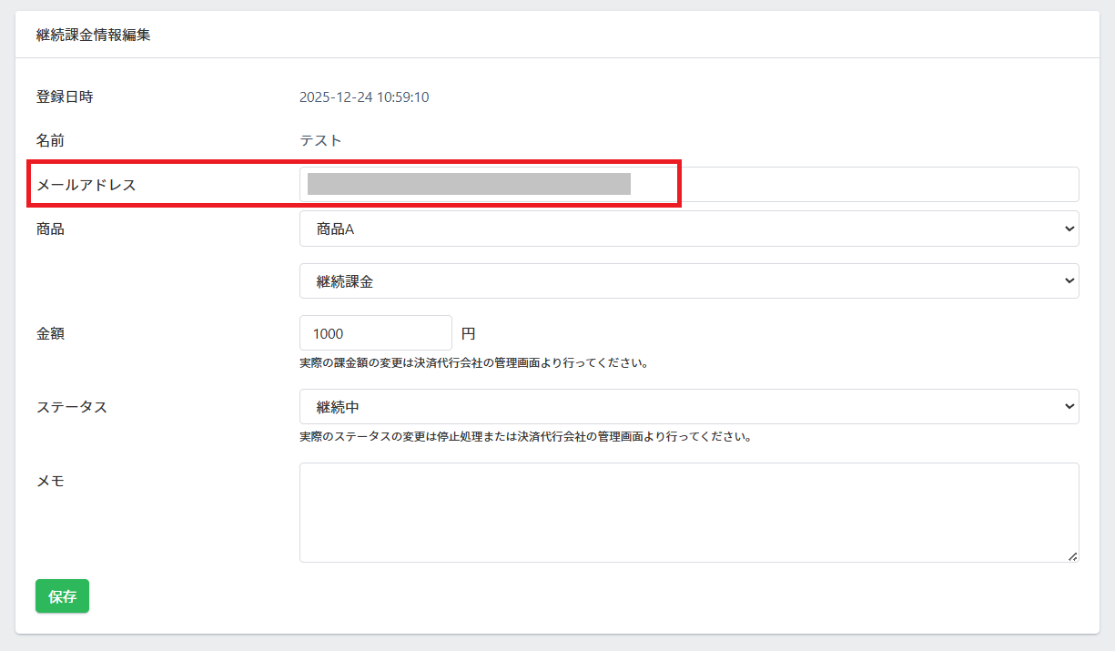Open the ステータス dropdown showing 継続中

[688, 407]
